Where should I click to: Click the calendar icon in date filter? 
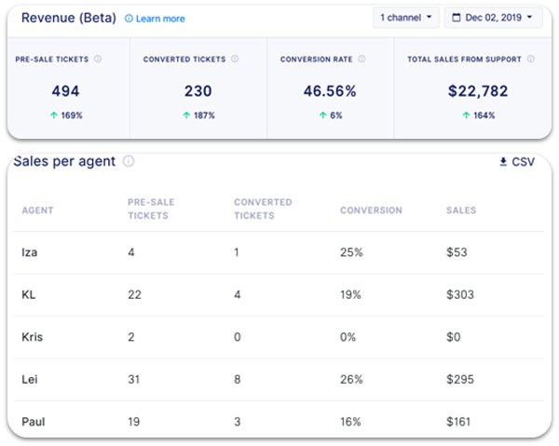tap(456, 18)
